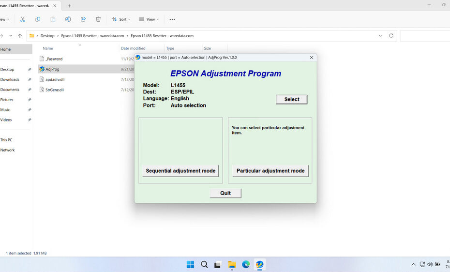This screenshot has height=272, width=450.
Task: Open Task View on taskbar
Action: (x=218, y=264)
